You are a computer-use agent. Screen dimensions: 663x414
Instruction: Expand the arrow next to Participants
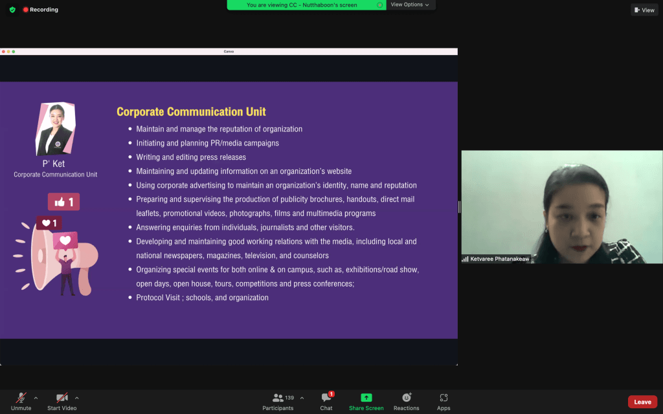tap(302, 398)
